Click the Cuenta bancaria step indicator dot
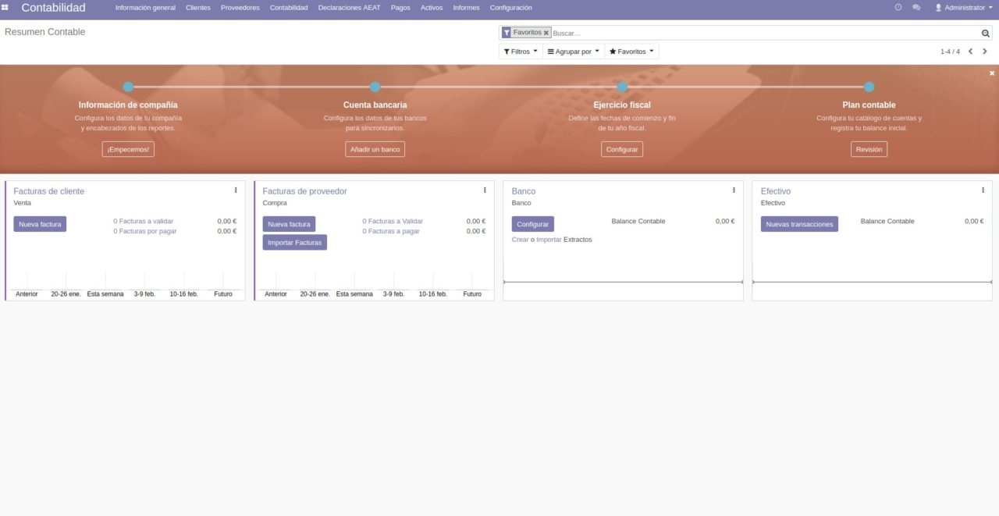The image size is (999, 516). [375, 87]
